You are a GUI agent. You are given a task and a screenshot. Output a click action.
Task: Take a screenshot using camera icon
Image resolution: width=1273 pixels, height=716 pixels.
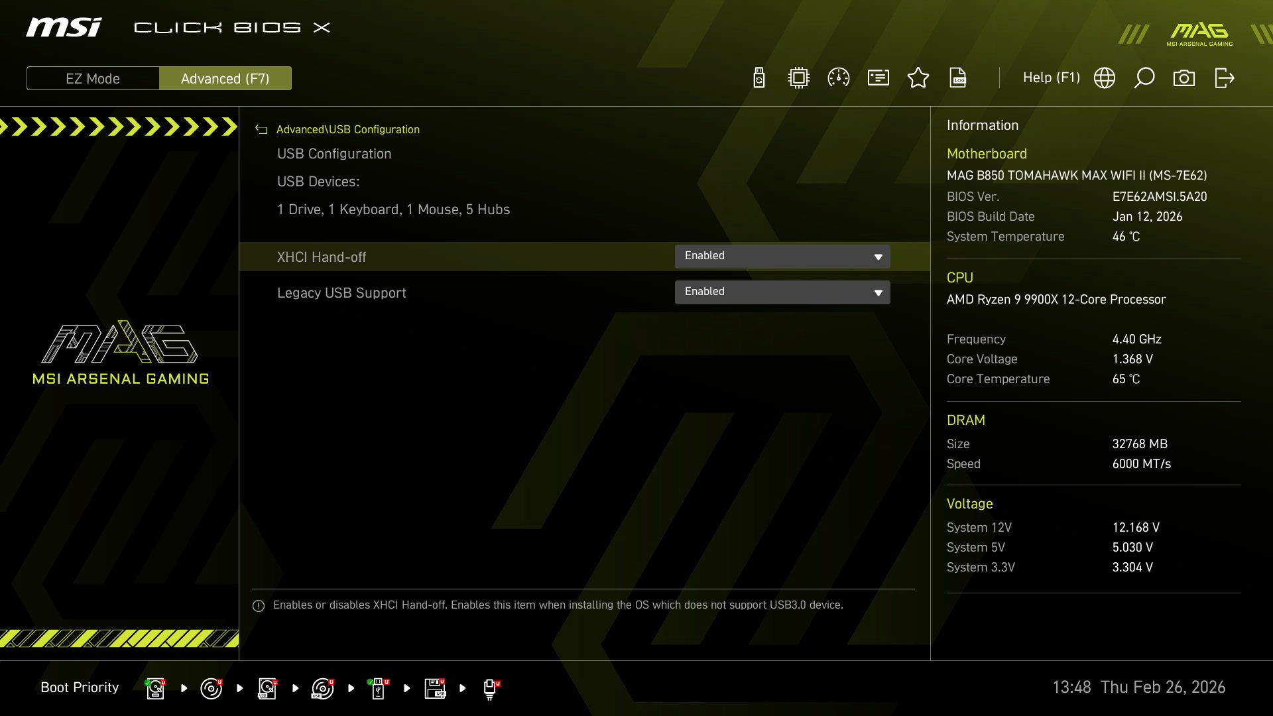(1184, 78)
